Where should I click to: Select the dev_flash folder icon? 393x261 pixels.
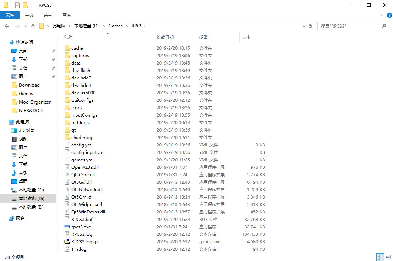pyautogui.click(x=67, y=70)
